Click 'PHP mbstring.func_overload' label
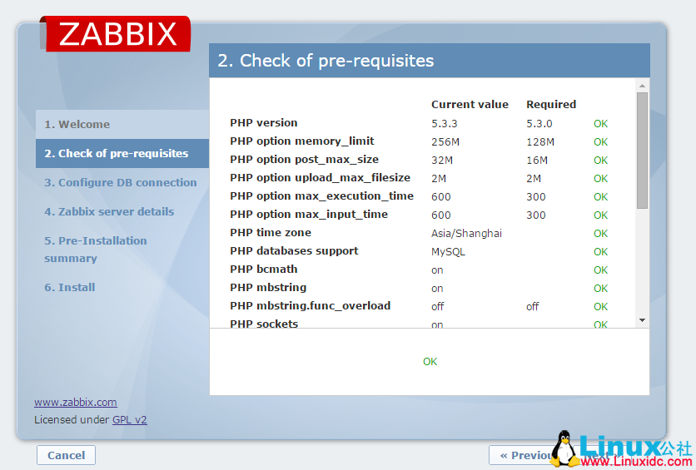The image size is (696, 470). pyautogui.click(x=311, y=305)
